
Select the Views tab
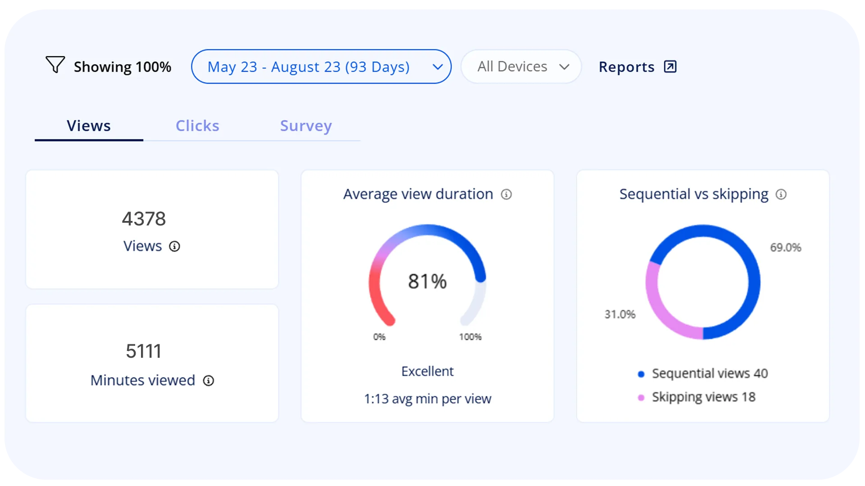pos(89,126)
